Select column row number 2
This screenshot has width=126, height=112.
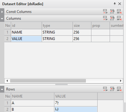[x=7, y=39]
